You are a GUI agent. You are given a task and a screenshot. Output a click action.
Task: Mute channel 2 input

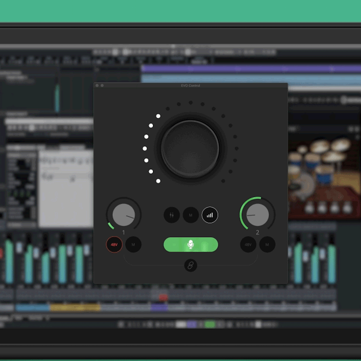(x=267, y=244)
